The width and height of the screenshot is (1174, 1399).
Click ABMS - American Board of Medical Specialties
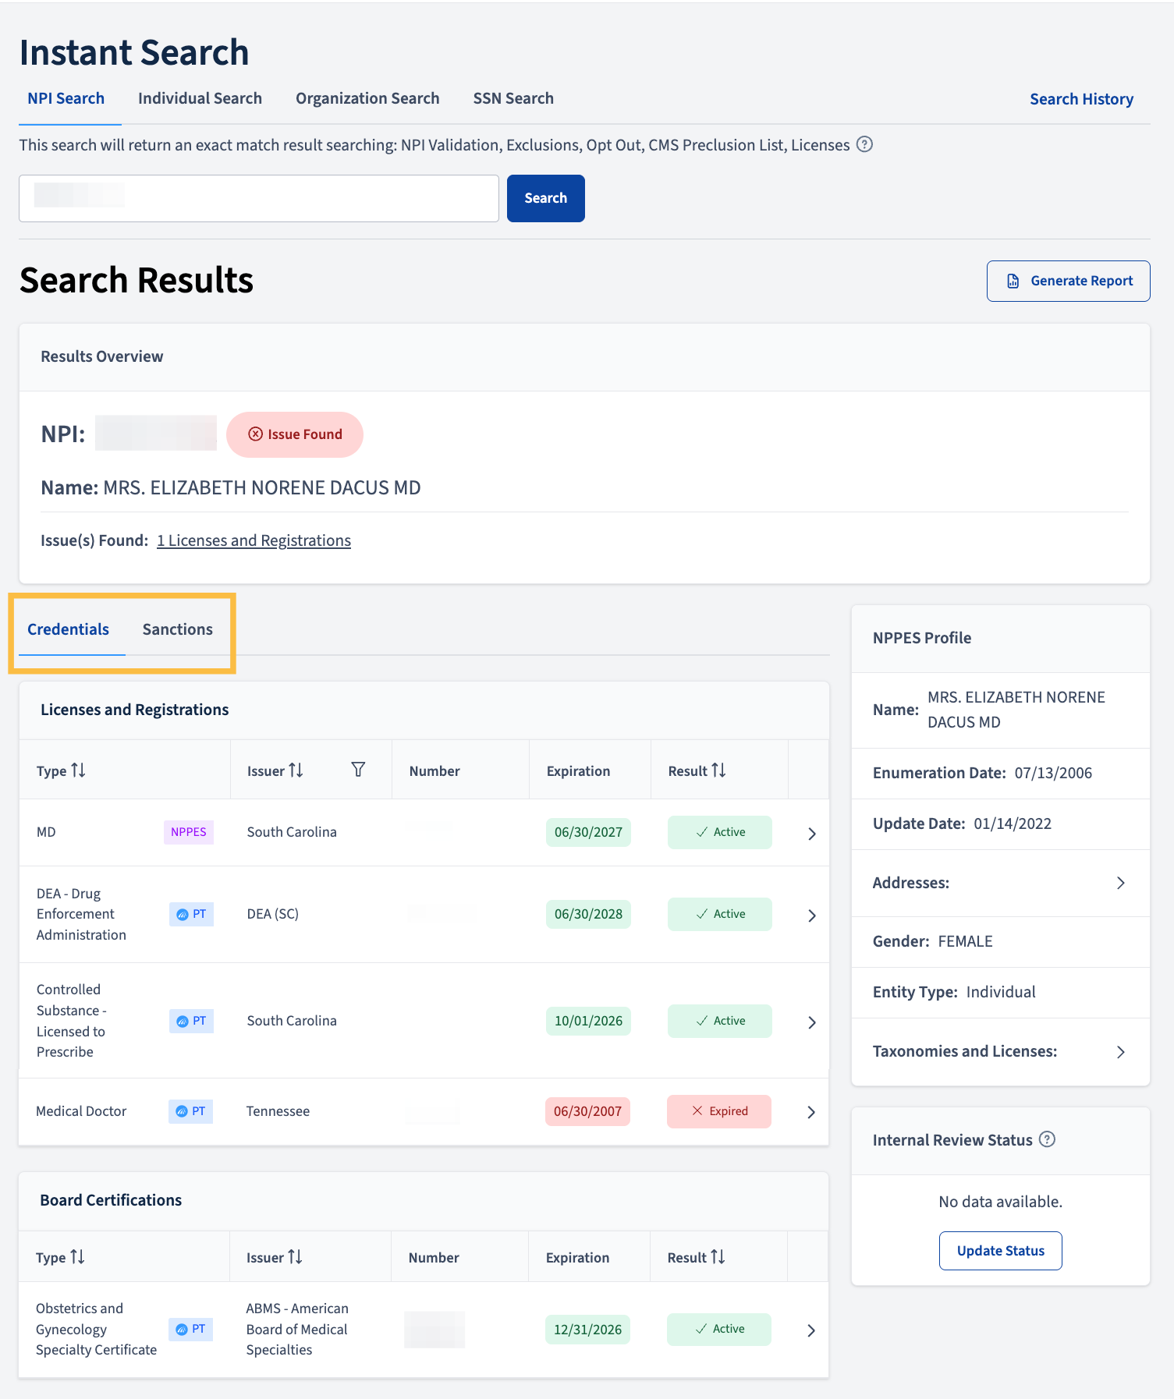point(297,1329)
